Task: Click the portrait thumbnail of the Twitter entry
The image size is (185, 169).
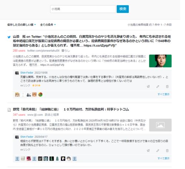Action: [160, 61]
